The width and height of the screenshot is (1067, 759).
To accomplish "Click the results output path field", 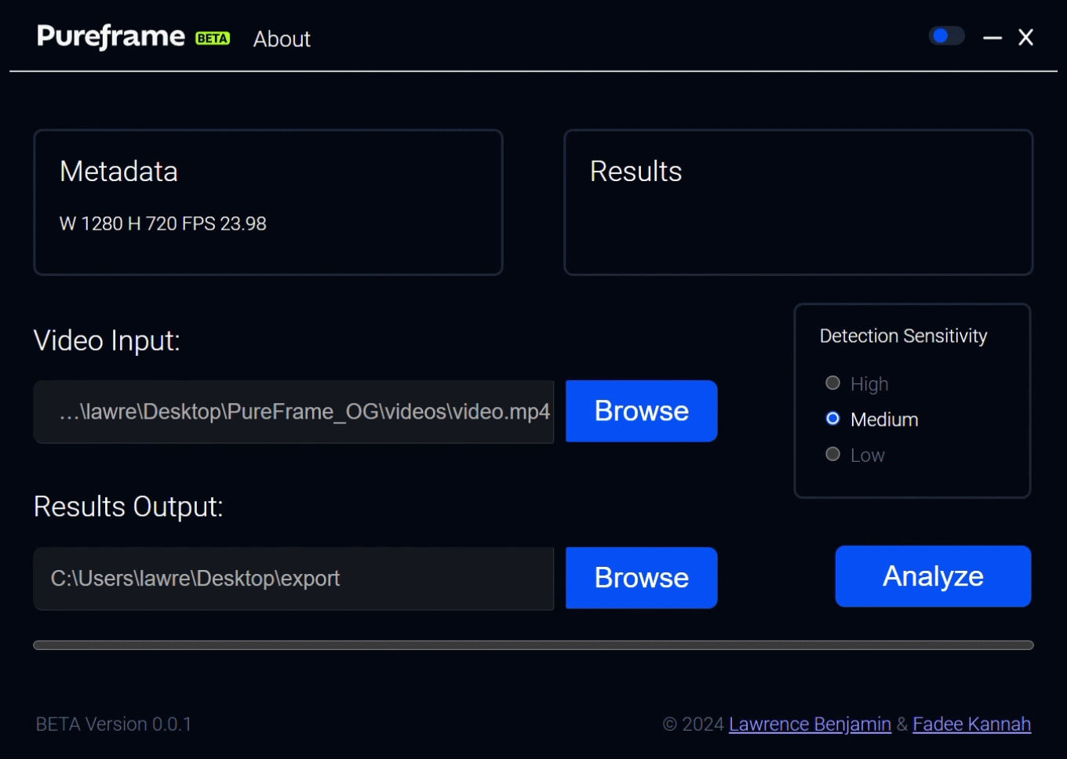I will pyautogui.click(x=293, y=579).
